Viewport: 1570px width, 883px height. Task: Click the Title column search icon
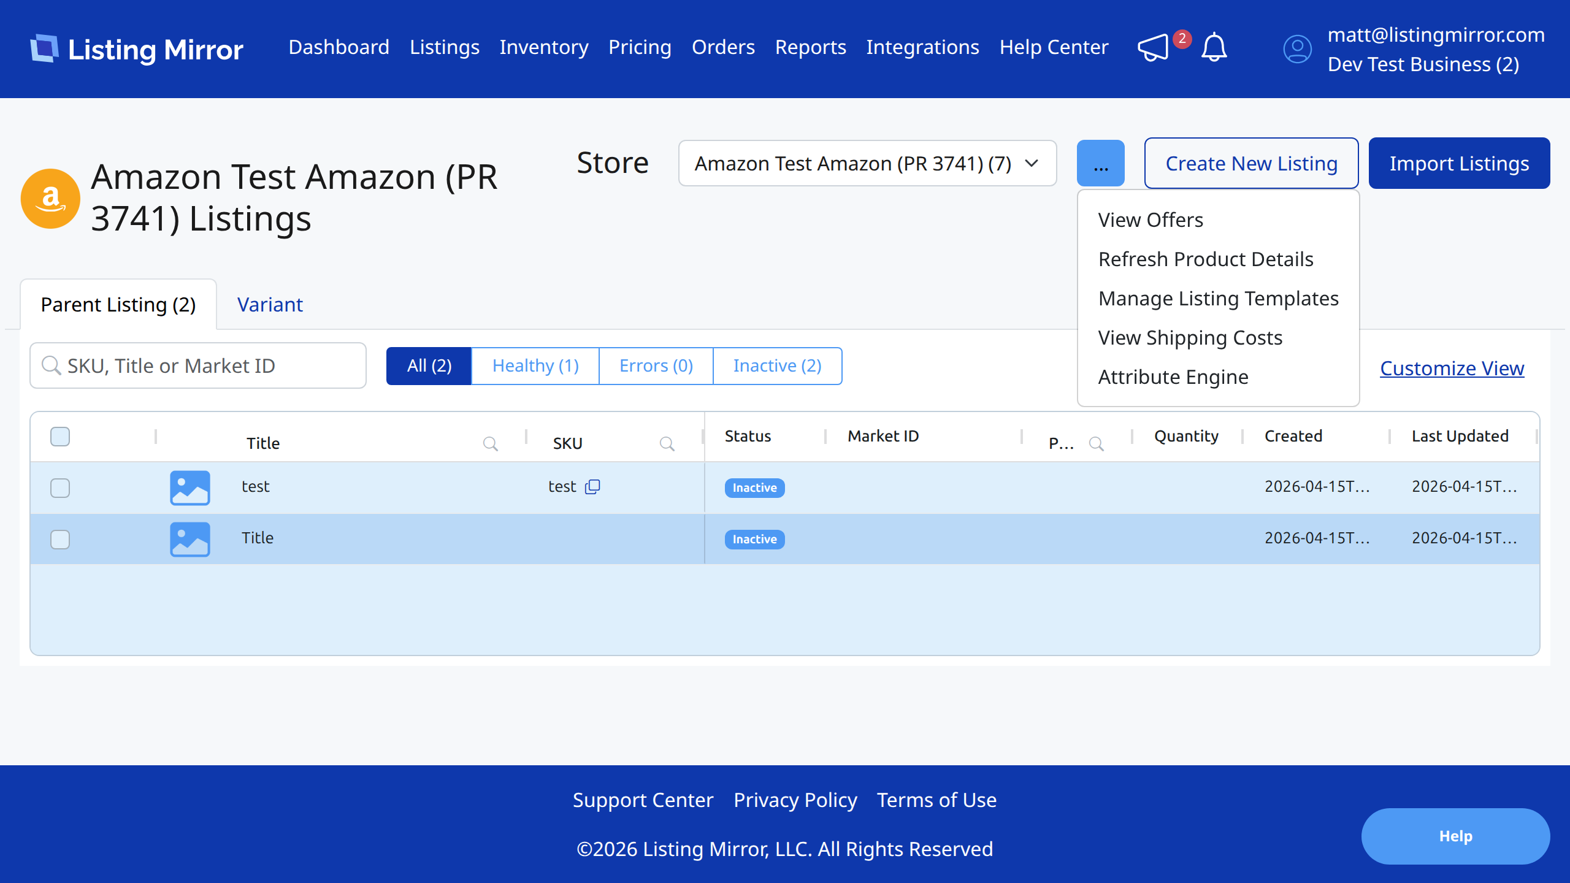(x=490, y=443)
